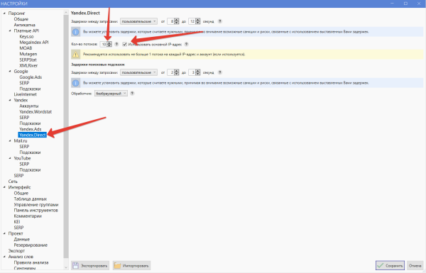The image size is (426, 273).
Task: Open Общие under Парсинг
Action: pos(21,19)
